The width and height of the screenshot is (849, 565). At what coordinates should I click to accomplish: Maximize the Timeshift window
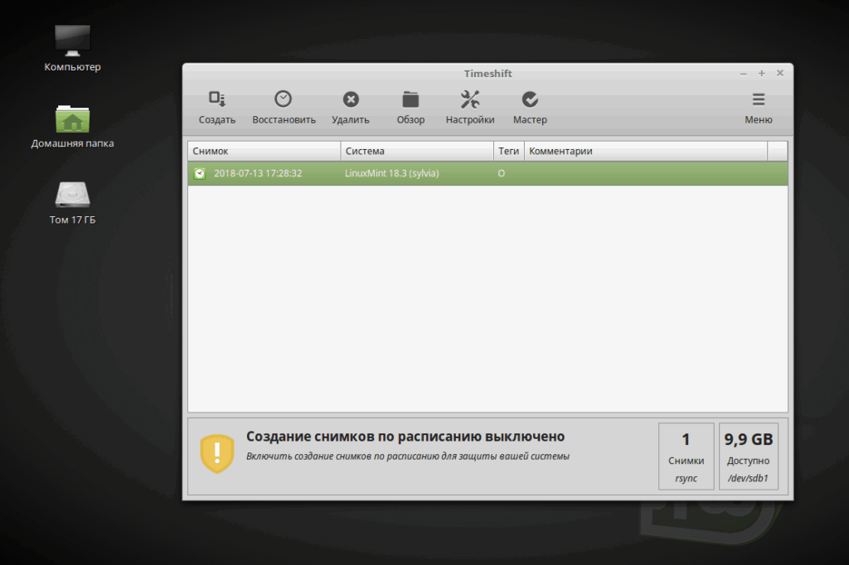tap(761, 73)
